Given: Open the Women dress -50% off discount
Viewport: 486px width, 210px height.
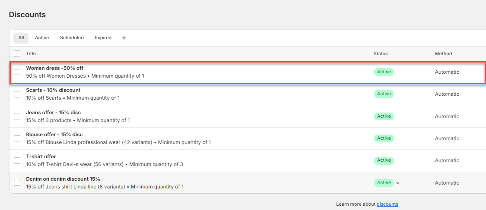Looking at the screenshot, I should click(x=55, y=68).
